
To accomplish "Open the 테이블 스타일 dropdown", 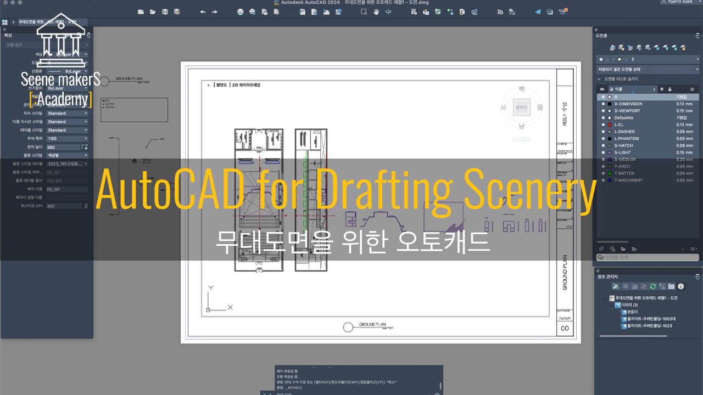I will [x=67, y=130].
